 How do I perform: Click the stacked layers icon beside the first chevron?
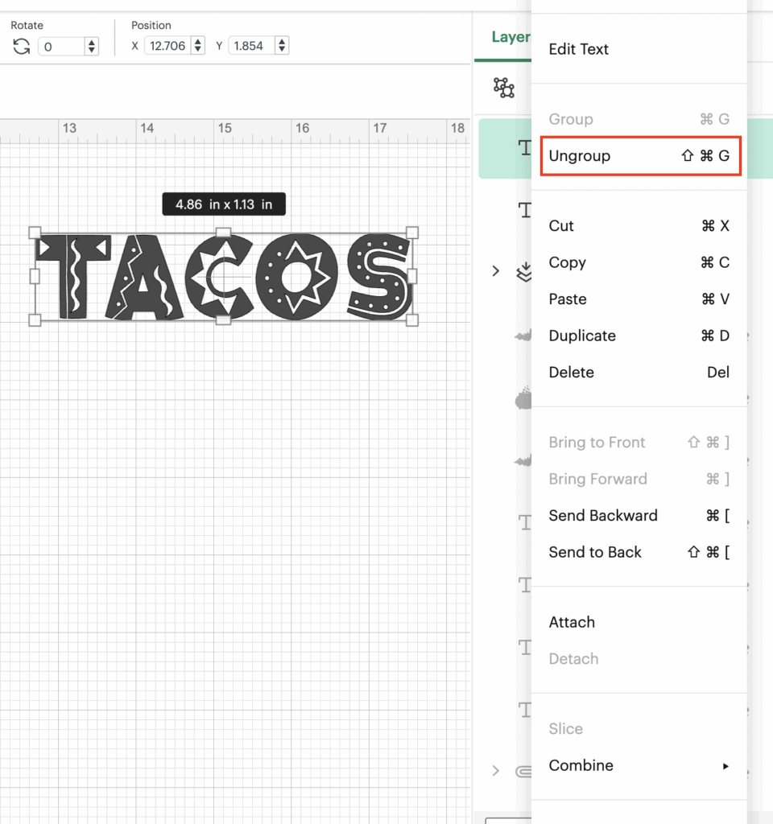[x=523, y=272]
